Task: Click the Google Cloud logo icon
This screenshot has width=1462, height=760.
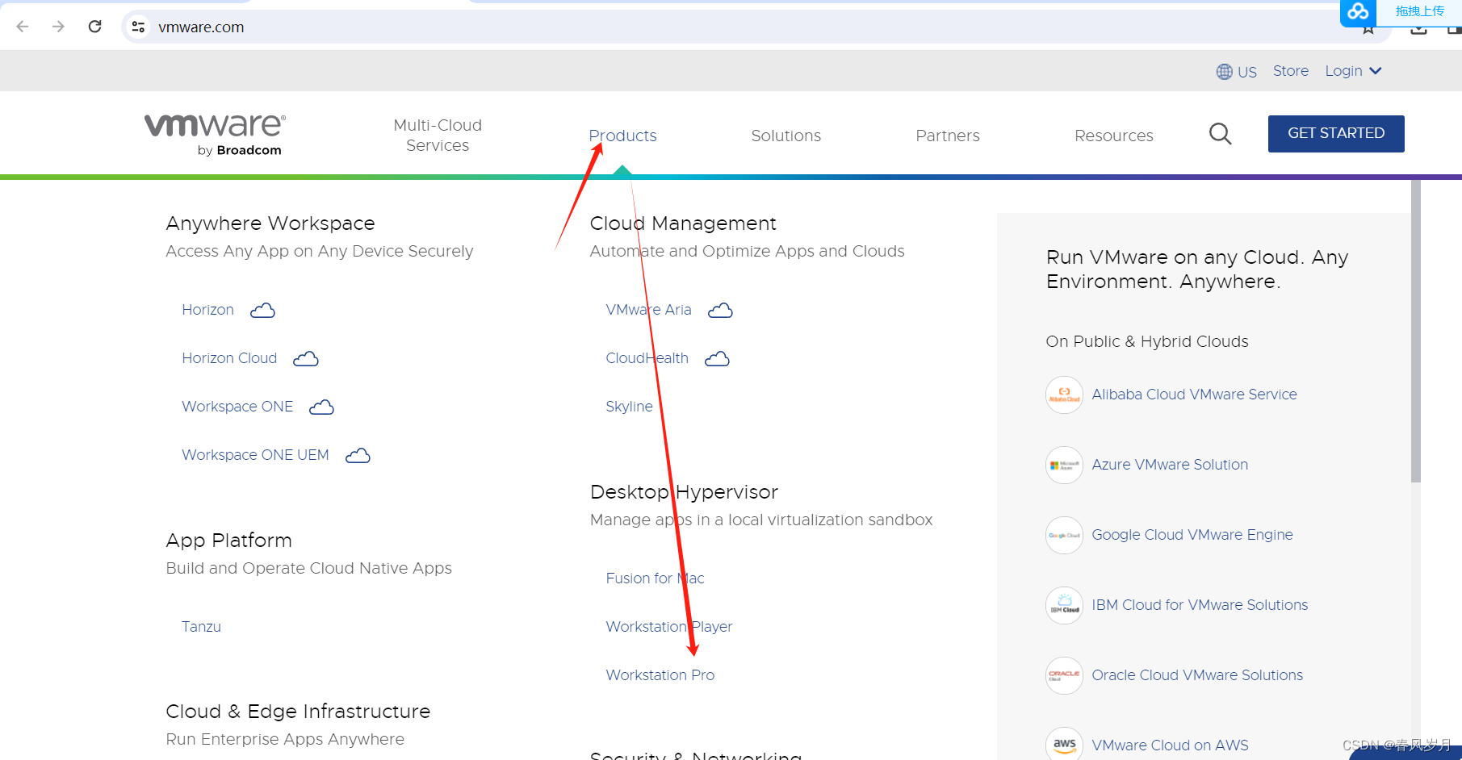Action: pyautogui.click(x=1064, y=536)
